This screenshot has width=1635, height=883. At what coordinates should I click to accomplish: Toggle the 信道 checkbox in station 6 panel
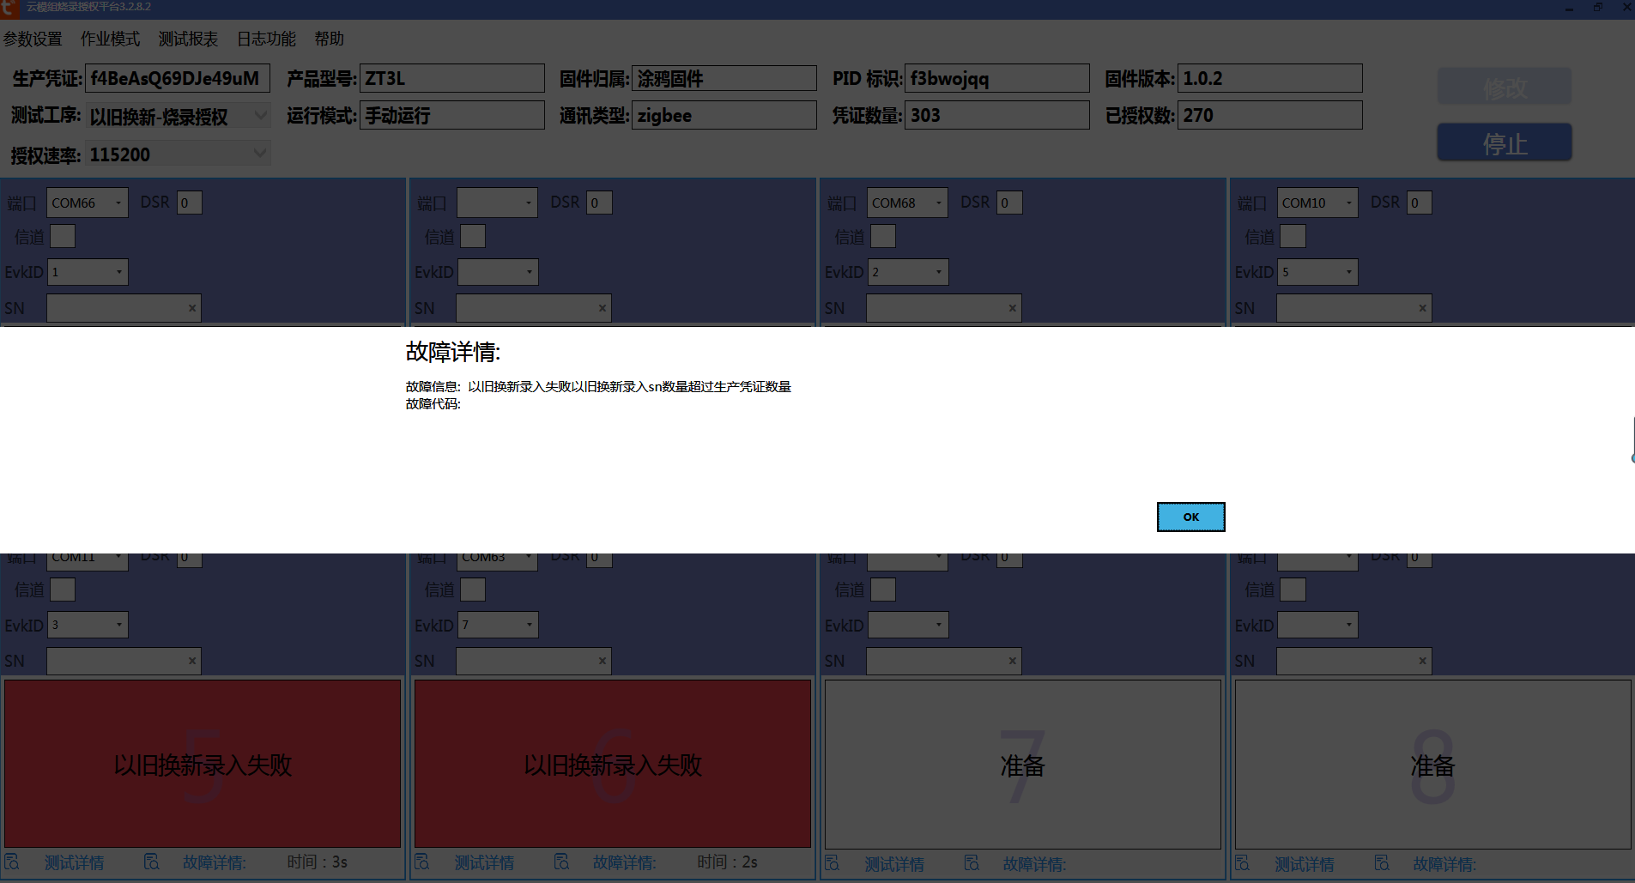coord(473,590)
